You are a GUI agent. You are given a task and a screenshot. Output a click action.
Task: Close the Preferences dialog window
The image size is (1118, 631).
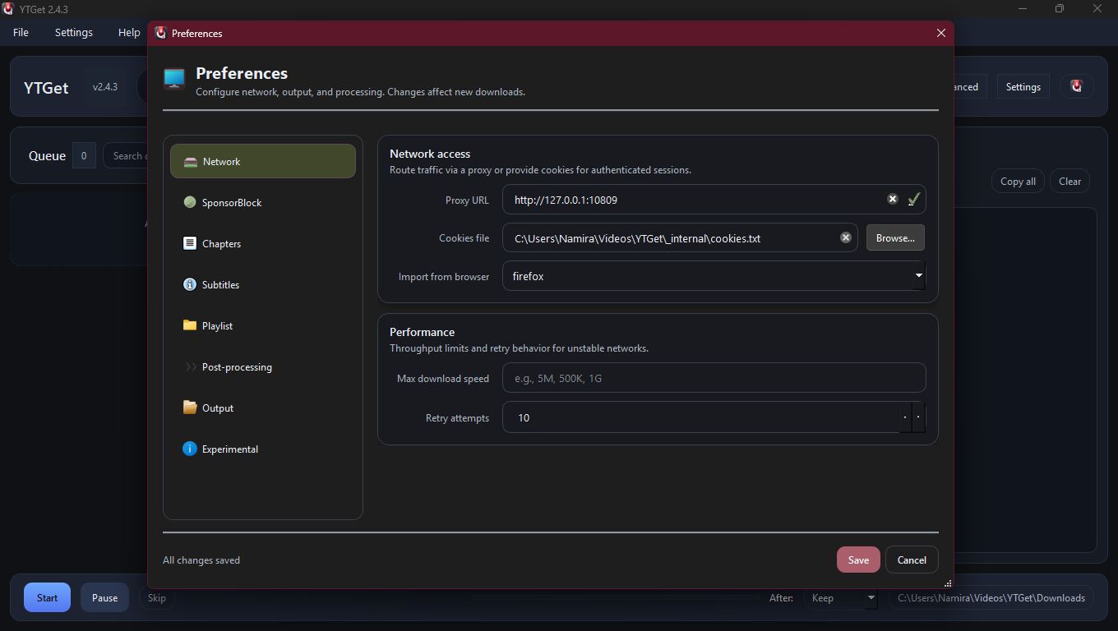941,33
